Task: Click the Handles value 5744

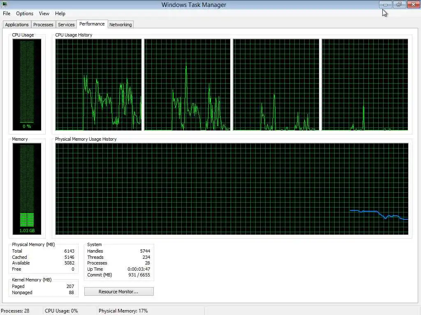Action: pyautogui.click(x=145, y=251)
